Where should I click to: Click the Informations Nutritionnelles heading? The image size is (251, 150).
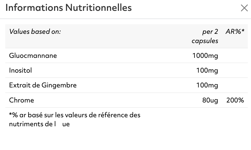(x=69, y=8)
